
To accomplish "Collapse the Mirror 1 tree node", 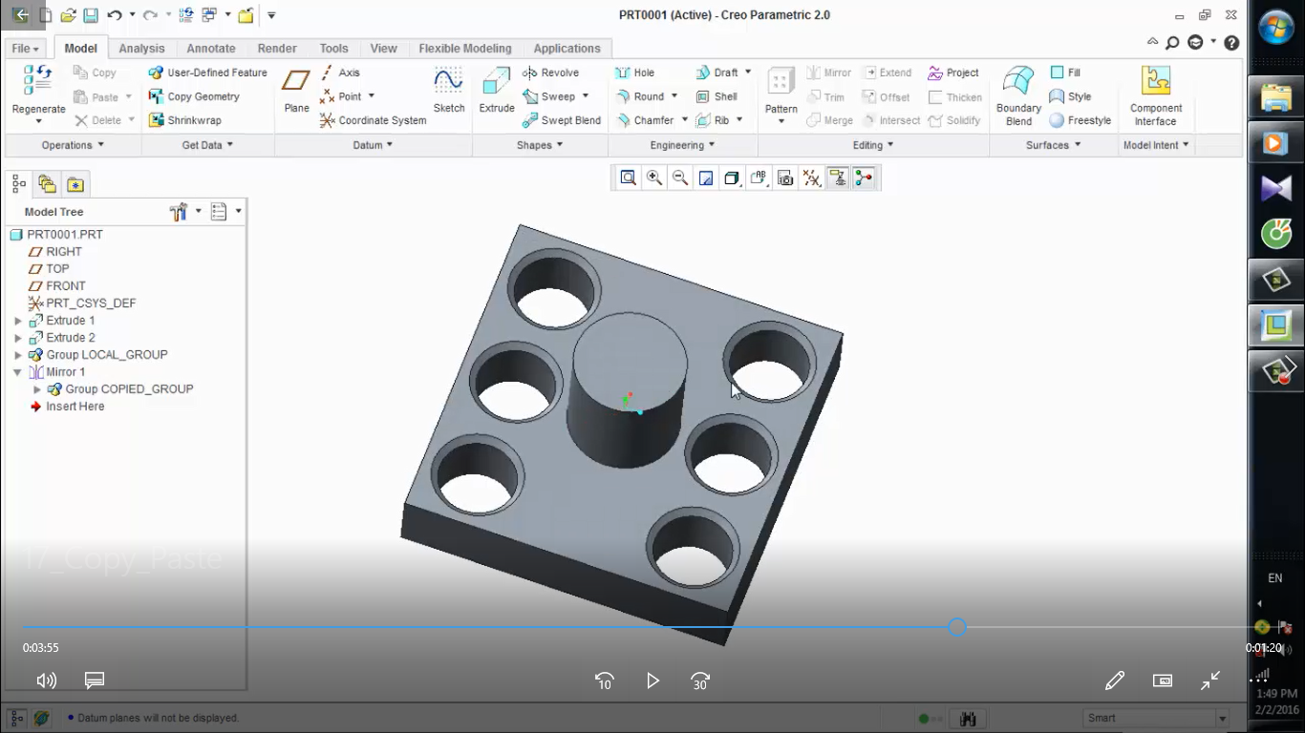I will tap(18, 372).
